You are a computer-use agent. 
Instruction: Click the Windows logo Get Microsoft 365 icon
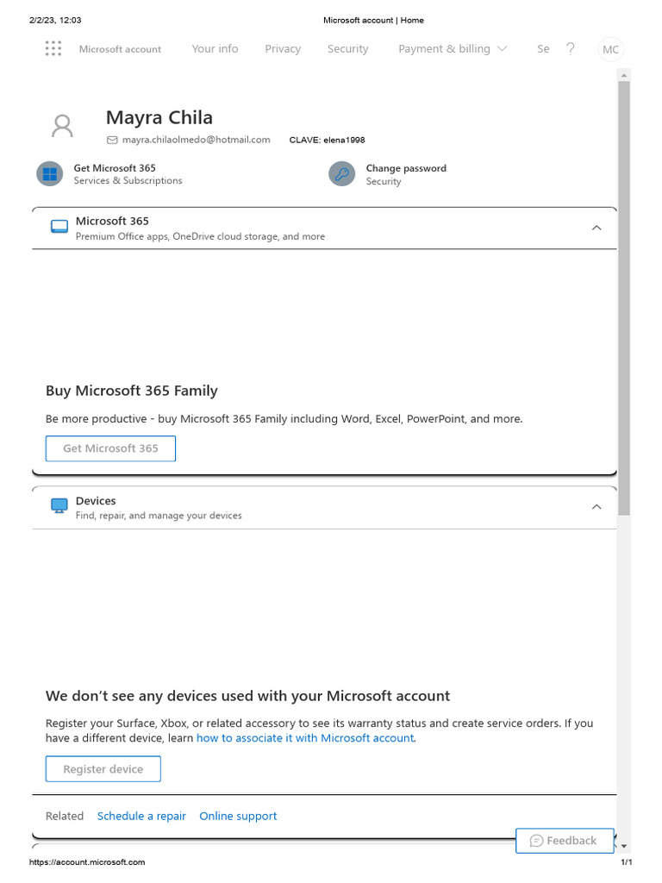(x=49, y=174)
